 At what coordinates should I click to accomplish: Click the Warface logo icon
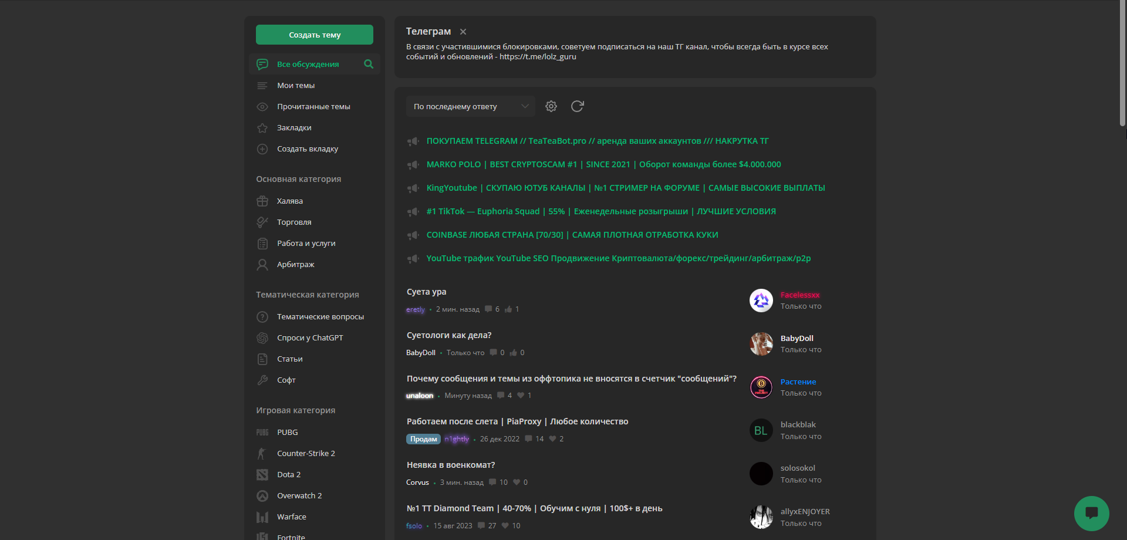[x=262, y=517]
